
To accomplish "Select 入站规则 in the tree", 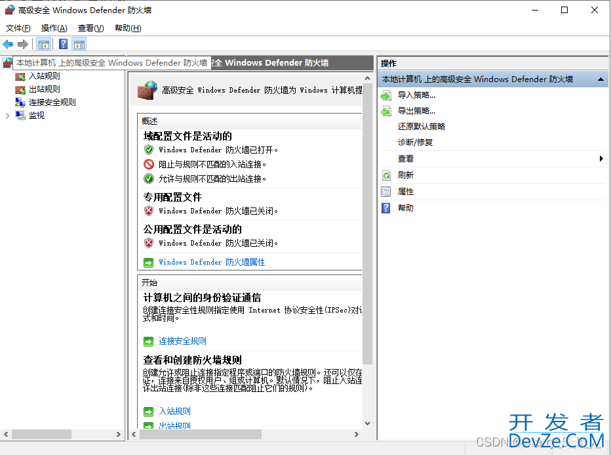I will tap(45, 76).
